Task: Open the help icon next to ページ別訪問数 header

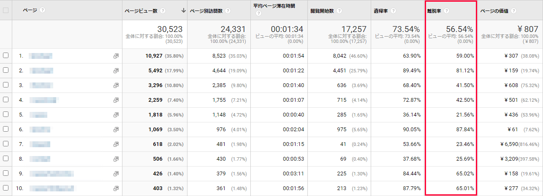Action: pyautogui.click(x=228, y=11)
